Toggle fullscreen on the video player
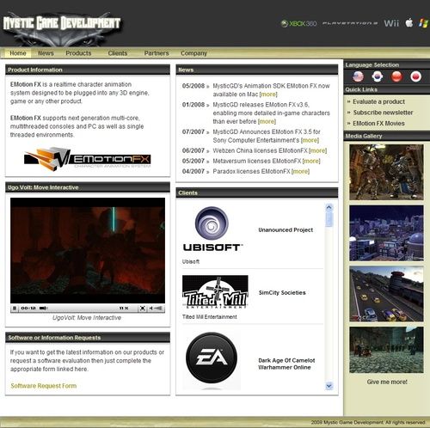 click(143, 309)
